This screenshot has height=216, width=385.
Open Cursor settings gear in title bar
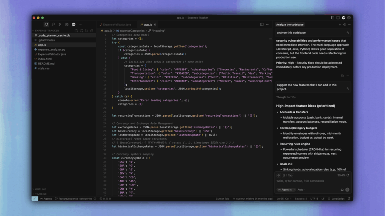tap(349, 18)
